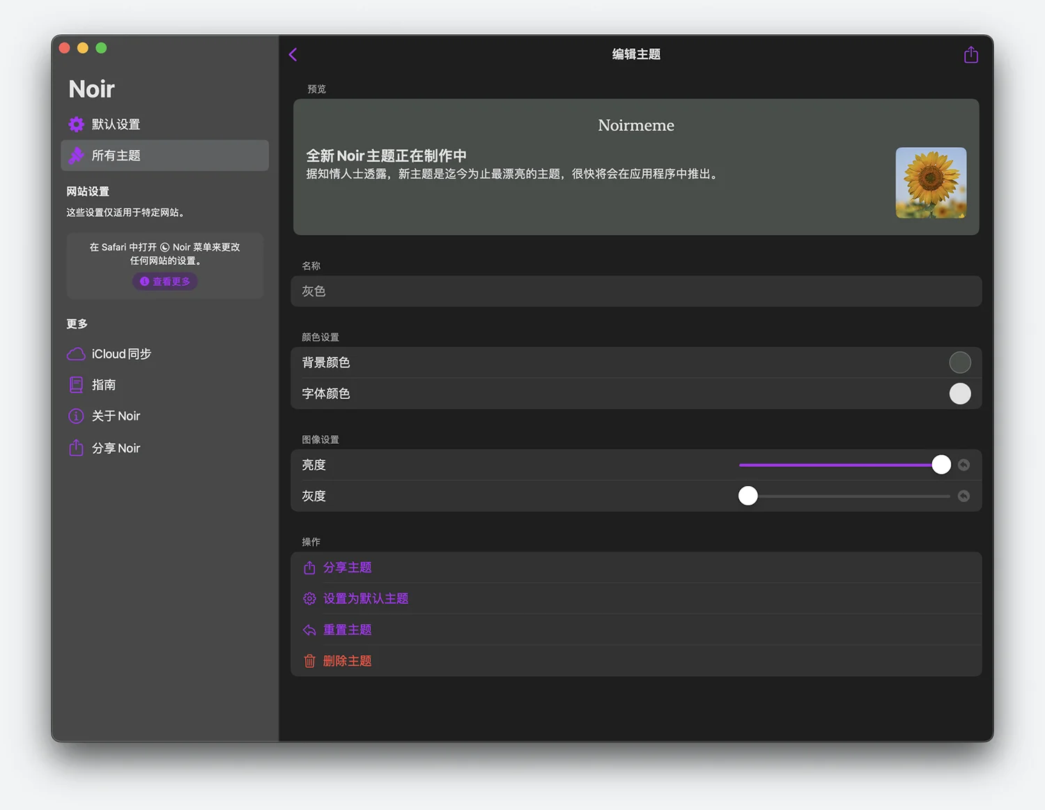Click the 分享主题 action
Viewport: 1045px width, 810px height.
pos(636,567)
